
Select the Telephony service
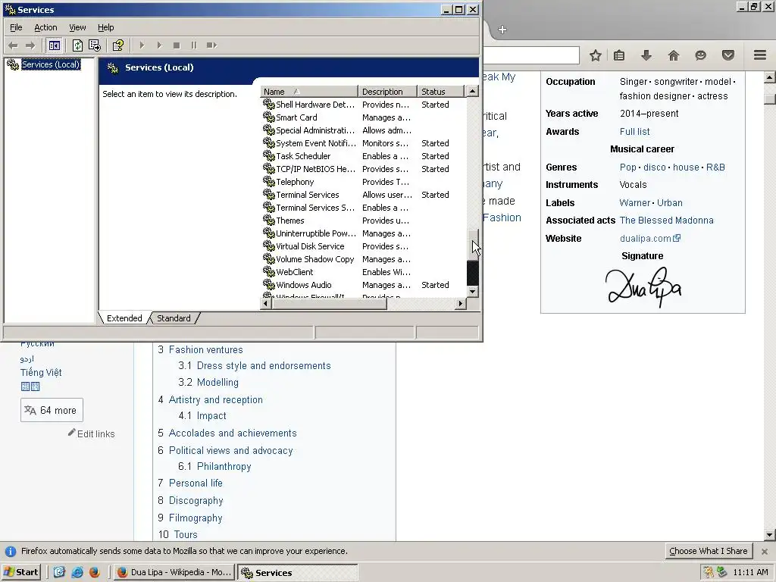pos(363,182)
